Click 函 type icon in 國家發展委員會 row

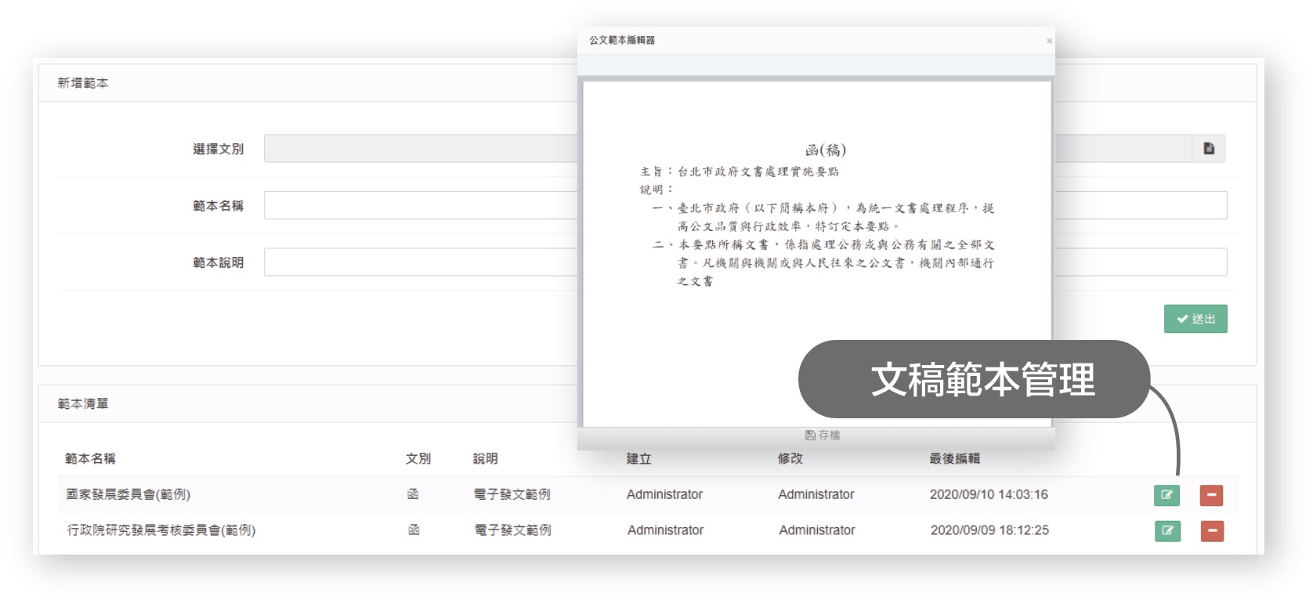point(413,494)
